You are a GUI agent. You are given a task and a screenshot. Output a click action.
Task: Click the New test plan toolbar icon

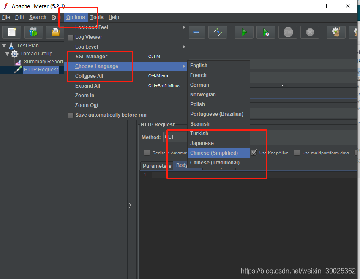12,32
